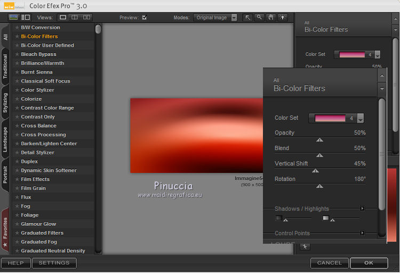Viewport: 400px width, 273px height.
Task: Click the up arrow at top right panel
Action: [x=395, y=19]
